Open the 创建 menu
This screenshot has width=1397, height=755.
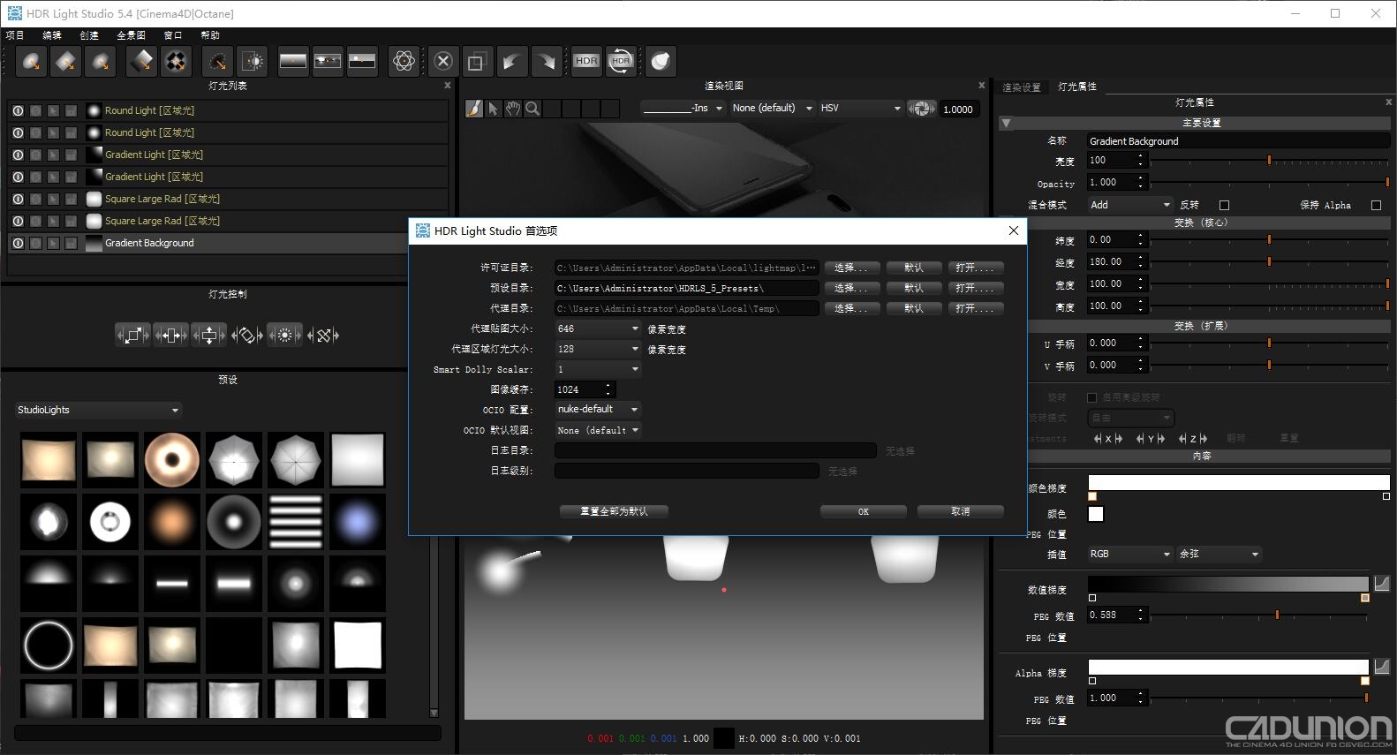click(89, 35)
